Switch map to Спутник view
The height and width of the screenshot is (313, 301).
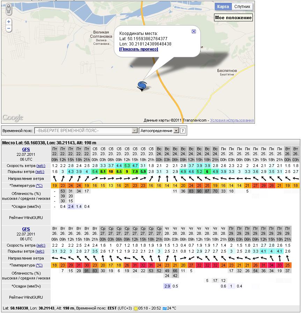242,7
